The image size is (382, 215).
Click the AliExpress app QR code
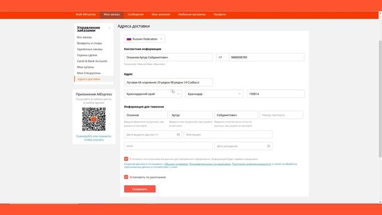[x=94, y=119]
